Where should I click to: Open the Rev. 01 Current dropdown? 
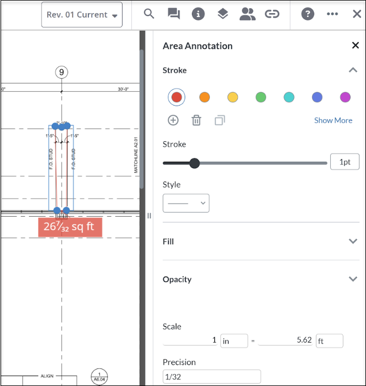[x=82, y=15]
